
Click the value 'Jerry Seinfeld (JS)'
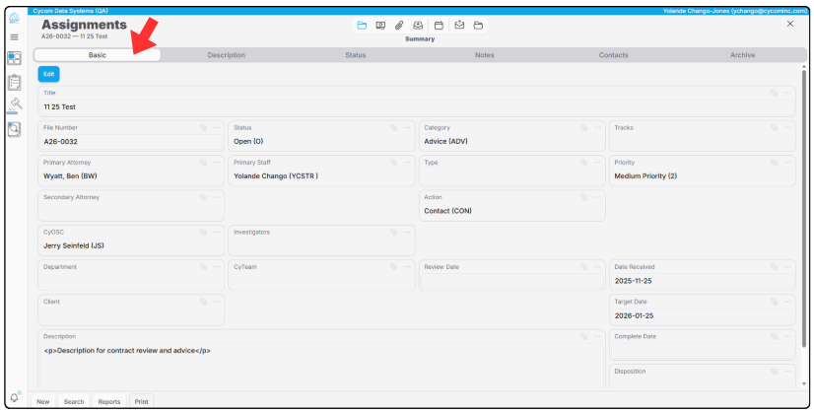pyautogui.click(x=74, y=245)
